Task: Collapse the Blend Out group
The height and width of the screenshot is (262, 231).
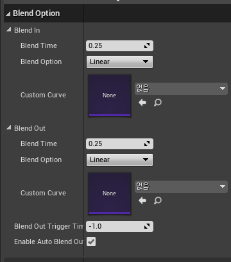Action: coord(8,127)
